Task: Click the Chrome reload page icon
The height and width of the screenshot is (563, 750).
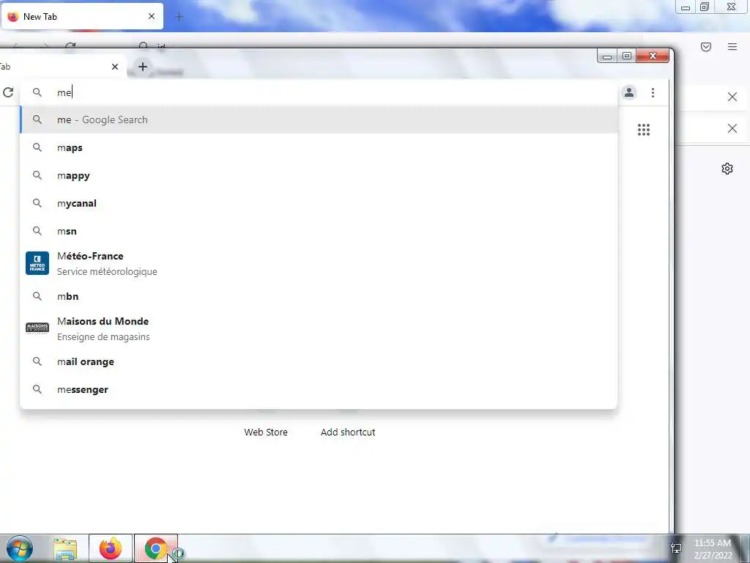Action: pyautogui.click(x=7, y=92)
